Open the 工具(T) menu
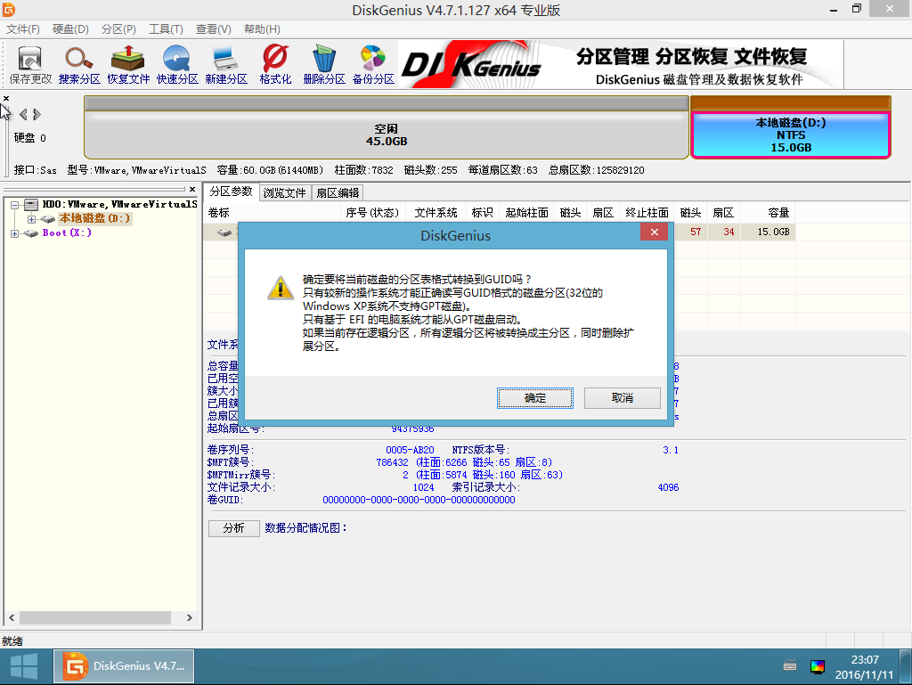The width and height of the screenshot is (912, 685). tap(166, 29)
